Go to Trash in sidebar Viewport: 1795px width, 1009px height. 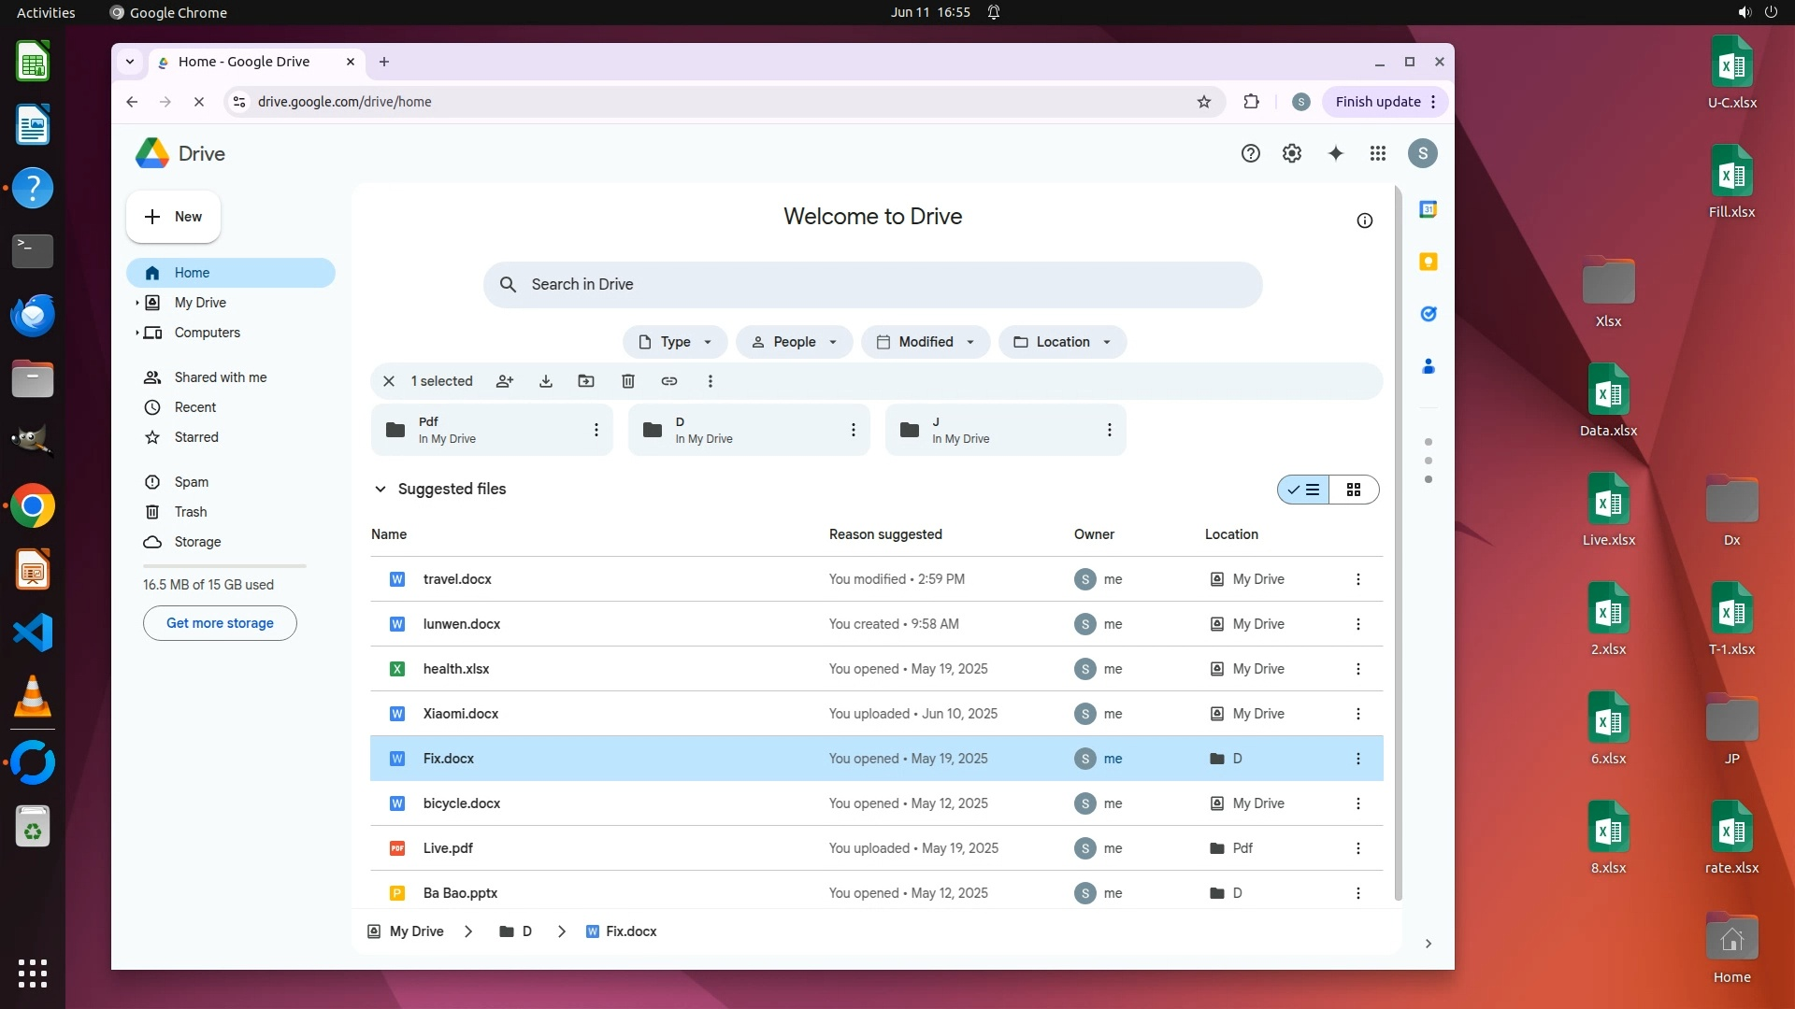point(191,512)
